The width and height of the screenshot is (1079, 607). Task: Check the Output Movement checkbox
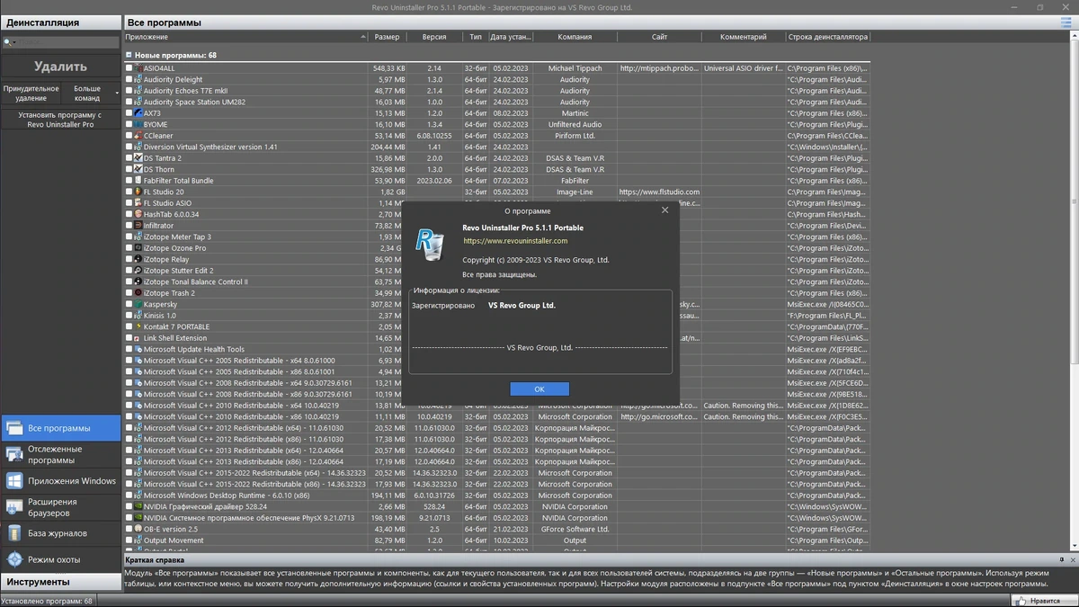(x=129, y=540)
